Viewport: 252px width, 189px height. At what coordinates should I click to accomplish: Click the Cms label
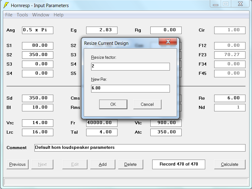[75, 98]
